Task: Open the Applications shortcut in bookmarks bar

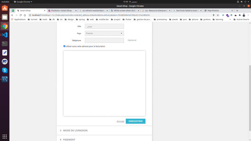Action: [18, 20]
